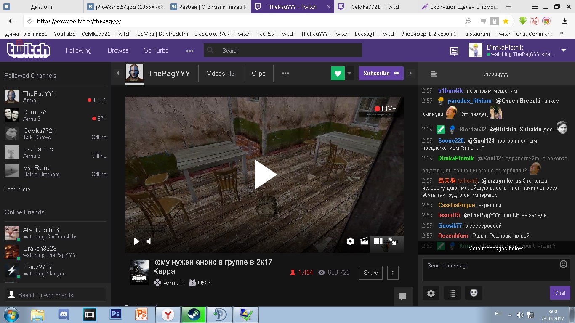Click the Share button below the stream

pyautogui.click(x=371, y=273)
